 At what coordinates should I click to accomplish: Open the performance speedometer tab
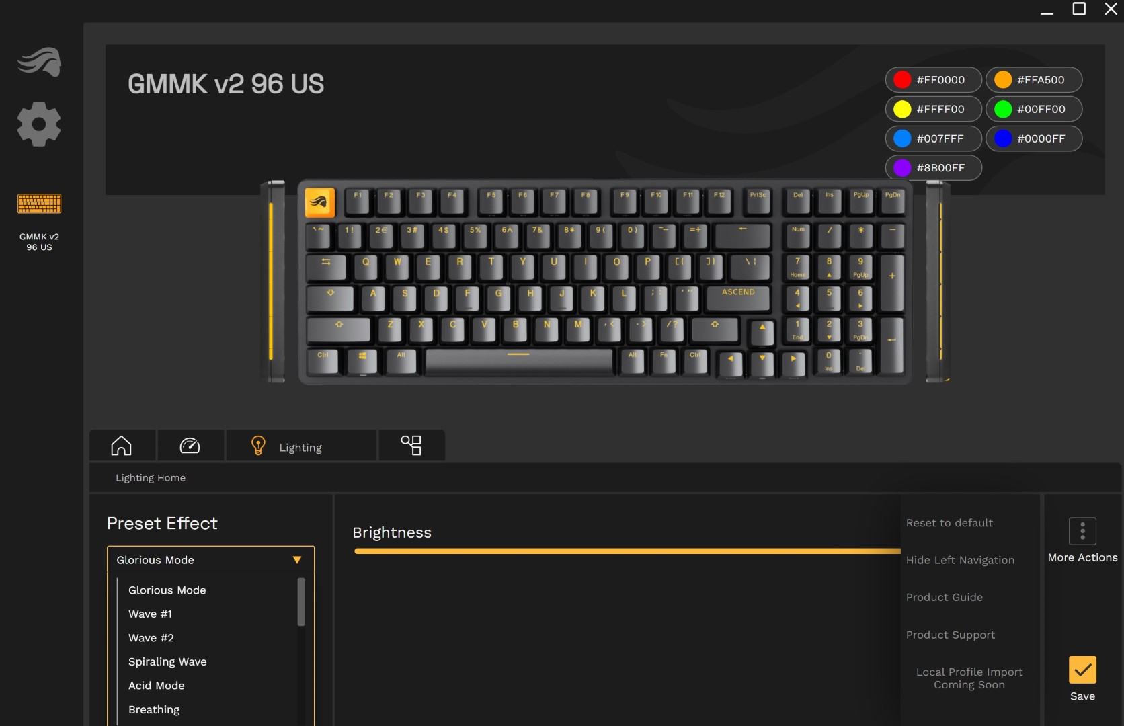(x=190, y=446)
